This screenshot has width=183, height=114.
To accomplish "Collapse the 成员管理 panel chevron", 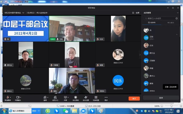I will pyautogui.click(x=178, y=13).
